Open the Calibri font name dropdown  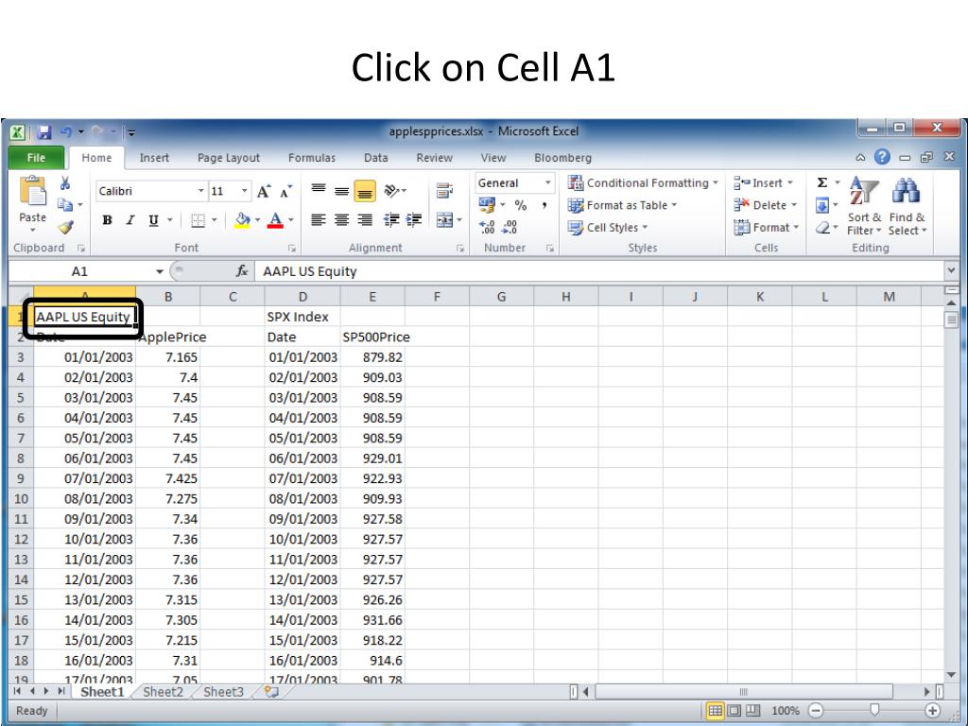click(x=200, y=191)
